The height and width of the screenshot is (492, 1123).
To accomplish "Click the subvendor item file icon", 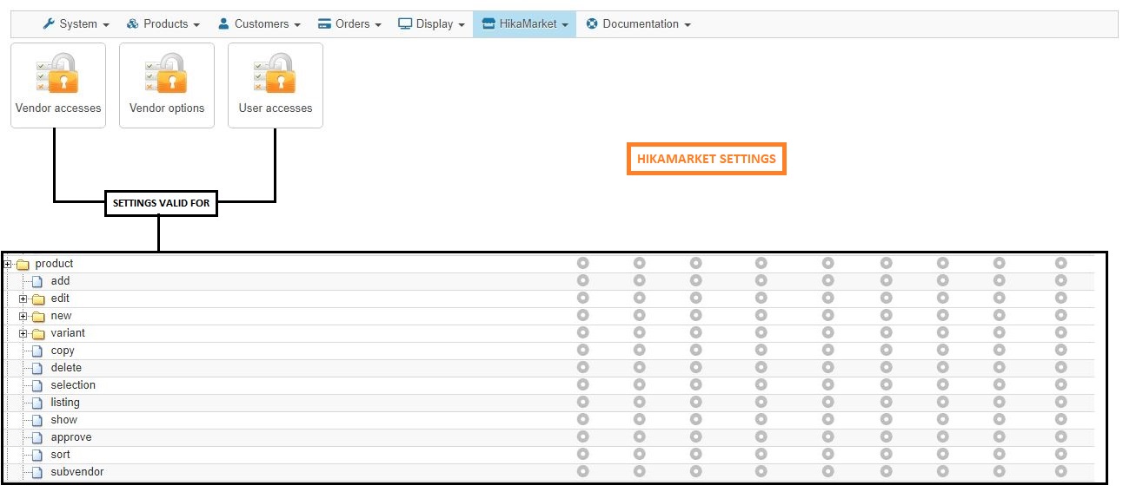I will pyautogui.click(x=37, y=472).
